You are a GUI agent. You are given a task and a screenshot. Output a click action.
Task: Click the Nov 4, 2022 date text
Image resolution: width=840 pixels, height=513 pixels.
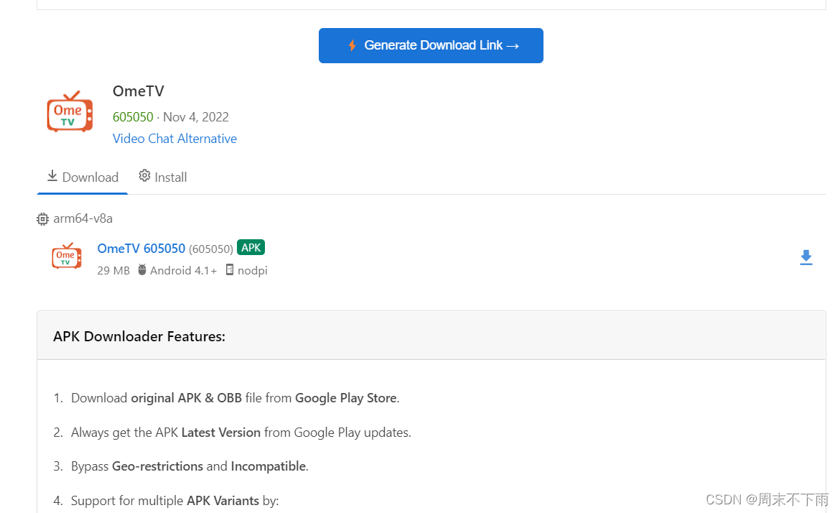[195, 117]
